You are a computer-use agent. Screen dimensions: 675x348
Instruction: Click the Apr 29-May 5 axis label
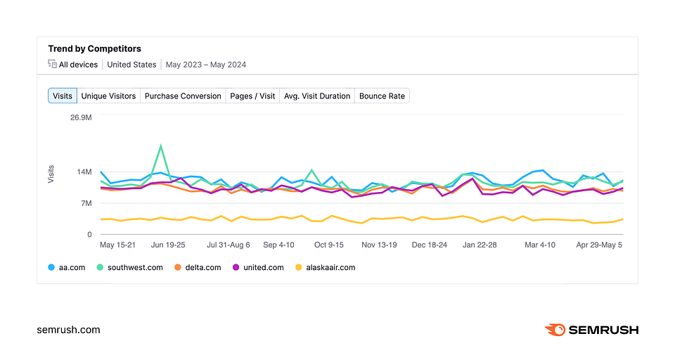599,245
